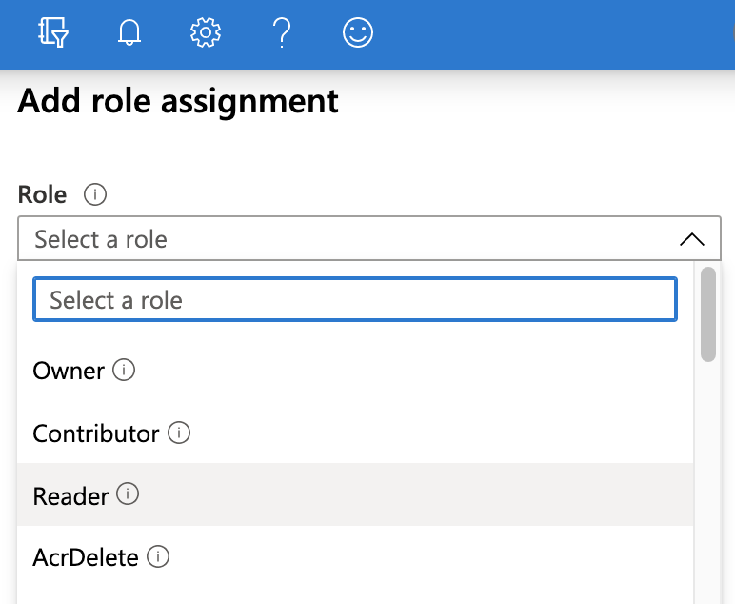
Task: Click the scrollbar track below the thumb
Action: [x=707, y=476]
